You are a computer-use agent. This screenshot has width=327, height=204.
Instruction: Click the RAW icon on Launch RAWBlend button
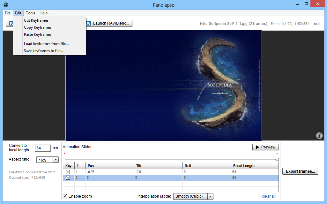[x=88, y=23]
